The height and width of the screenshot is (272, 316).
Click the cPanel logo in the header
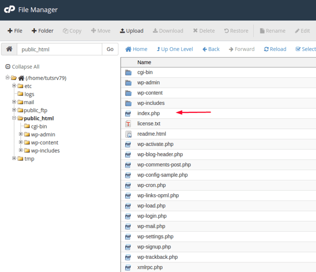pos(9,10)
